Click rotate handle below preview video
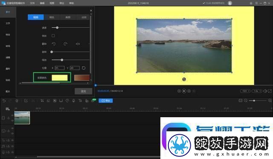The height and width of the screenshot is (159, 273). click(184, 79)
